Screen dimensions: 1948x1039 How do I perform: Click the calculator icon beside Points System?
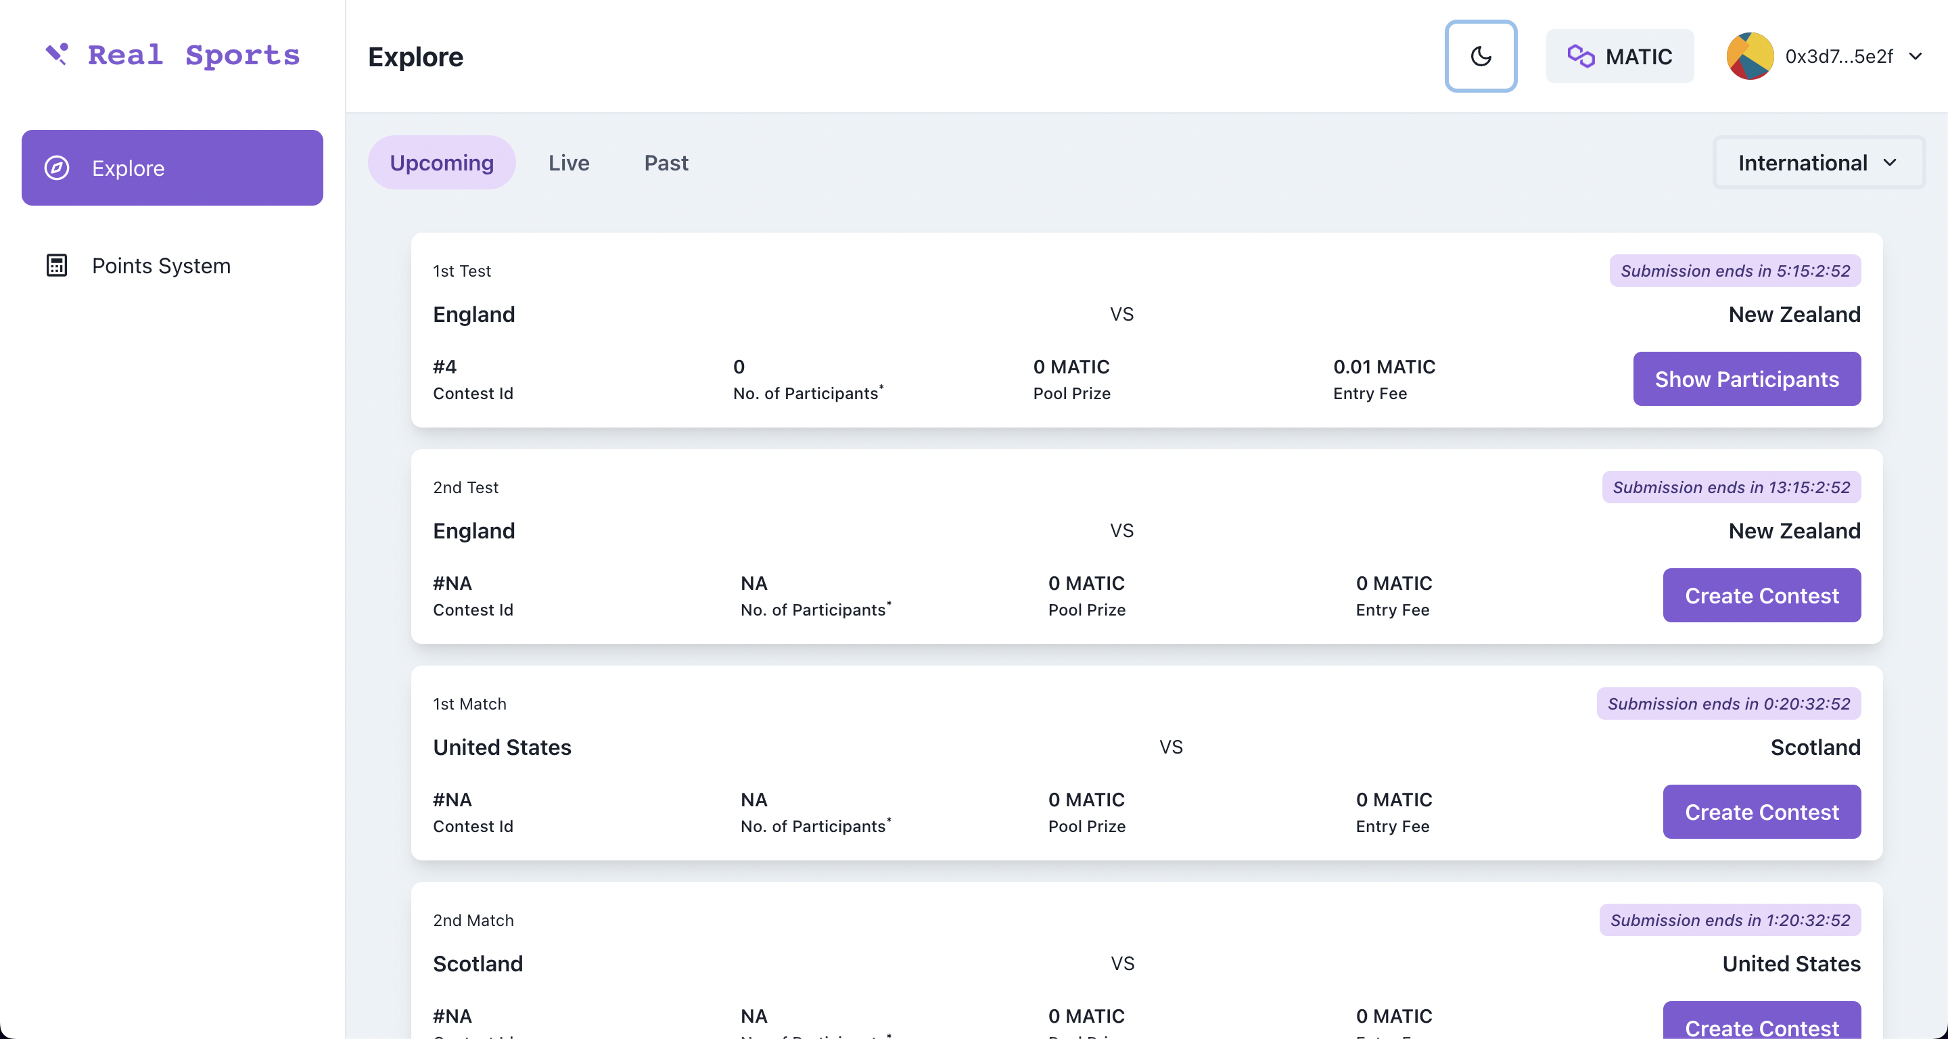(x=57, y=265)
